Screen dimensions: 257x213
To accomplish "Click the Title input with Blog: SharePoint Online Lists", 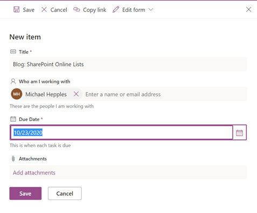I will pyautogui.click(x=128, y=64).
